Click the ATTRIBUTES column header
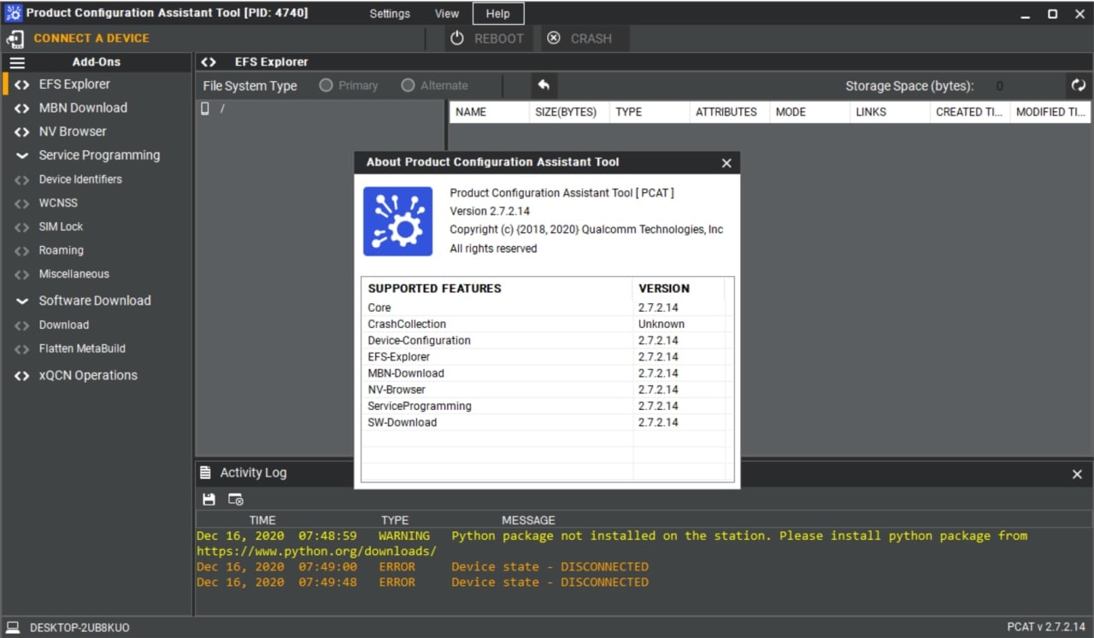Screen dimensions: 1094x638 [x=730, y=112]
